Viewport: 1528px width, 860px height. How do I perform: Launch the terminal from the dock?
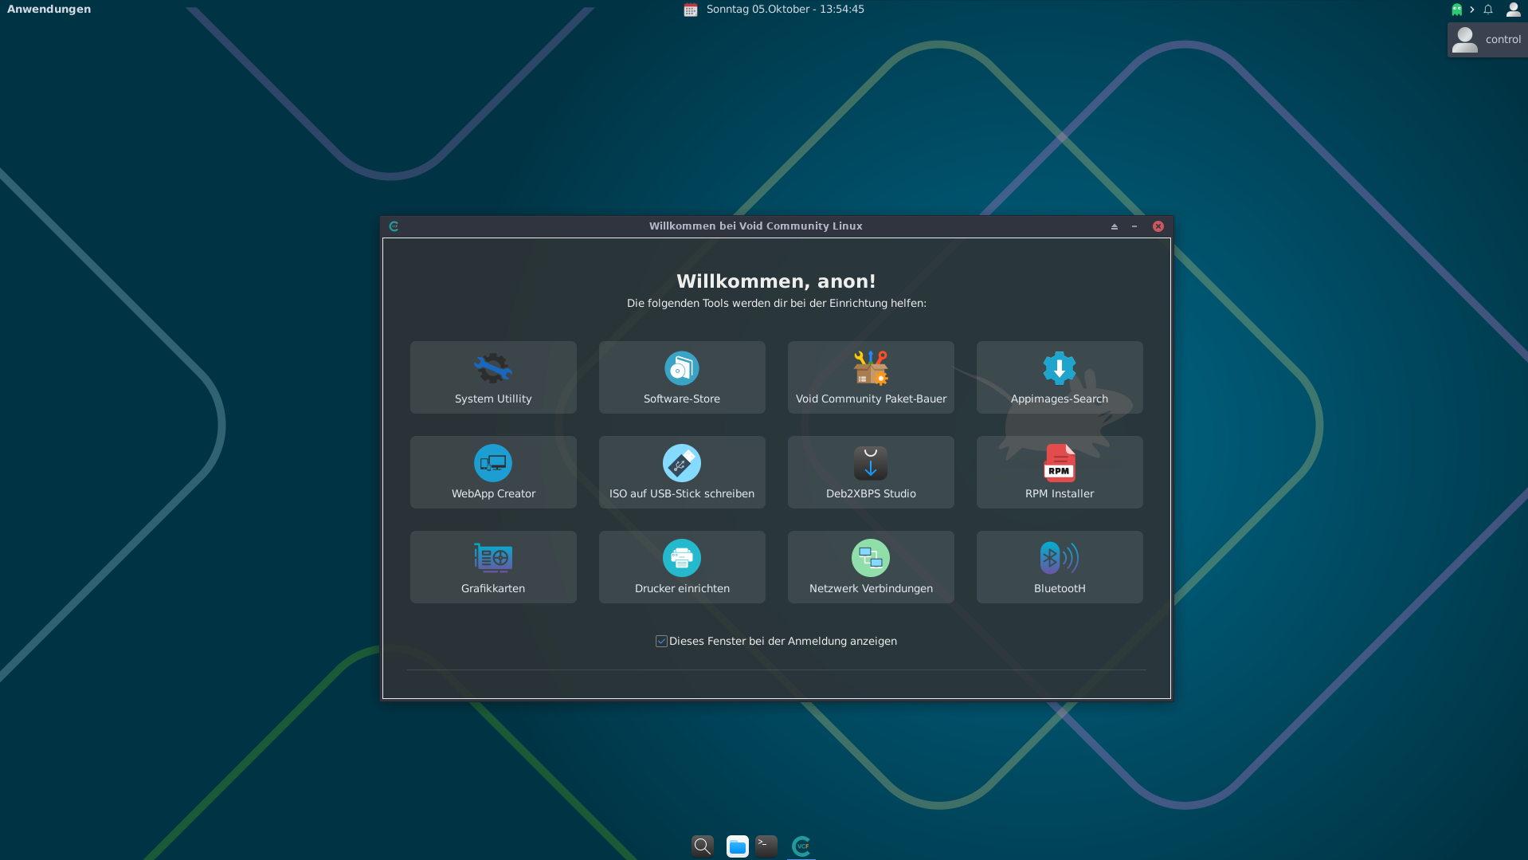point(766,846)
